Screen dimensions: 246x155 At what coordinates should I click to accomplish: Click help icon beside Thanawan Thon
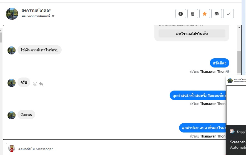click(x=228, y=71)
